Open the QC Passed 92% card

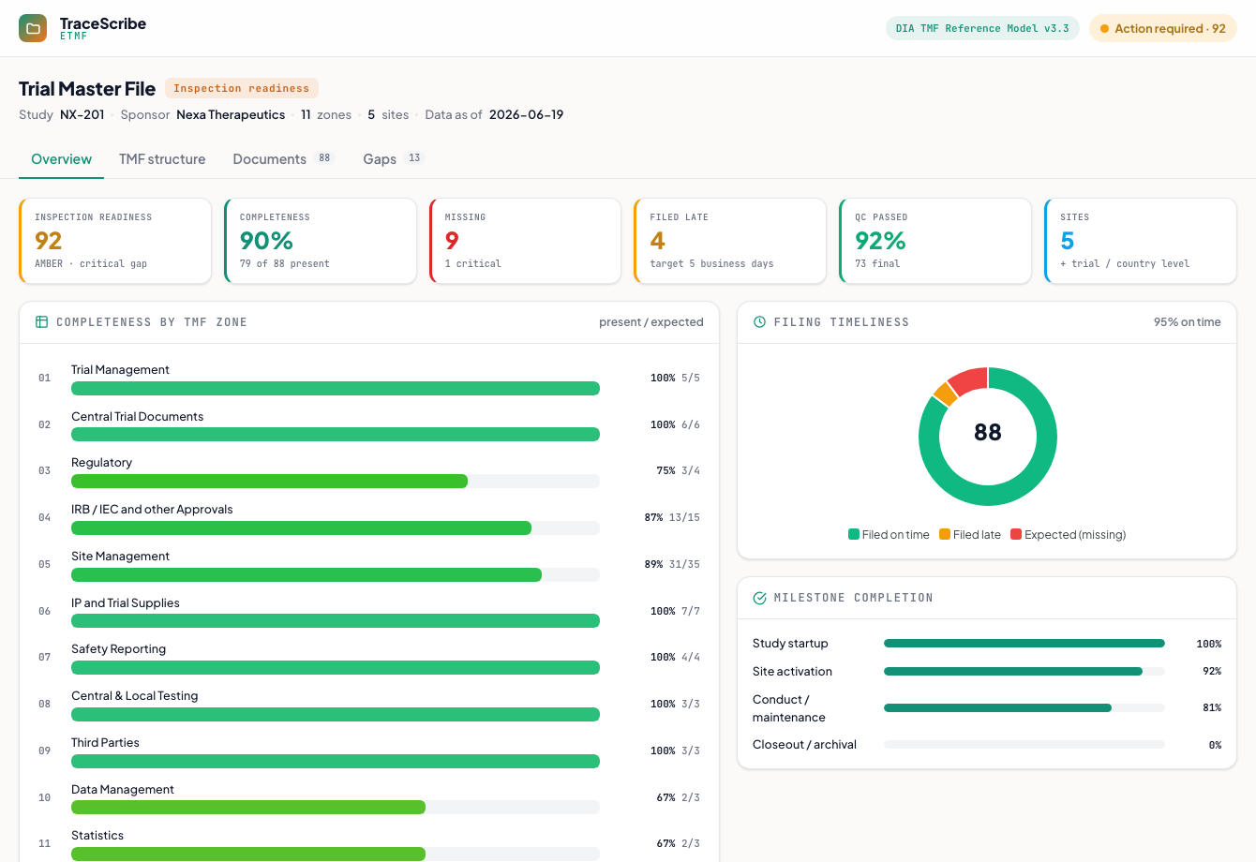pyautogui.click(x=935, y=241)
